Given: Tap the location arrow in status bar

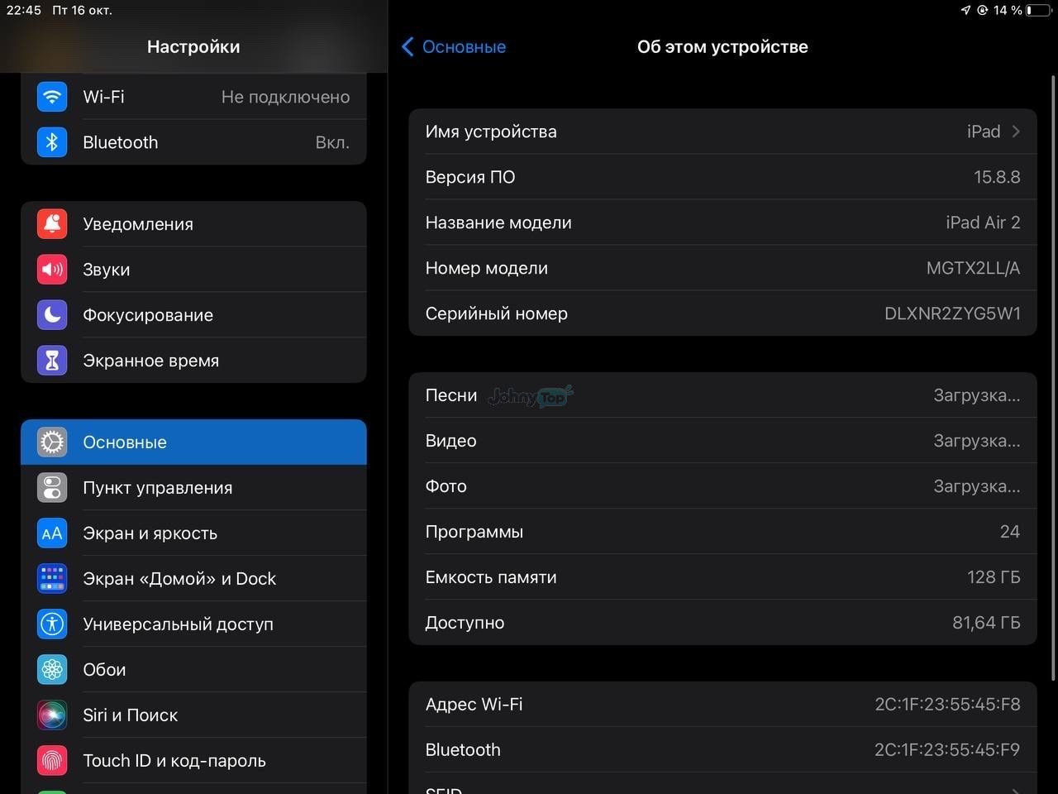Looking at the screenshot, I should coord(965,10).
